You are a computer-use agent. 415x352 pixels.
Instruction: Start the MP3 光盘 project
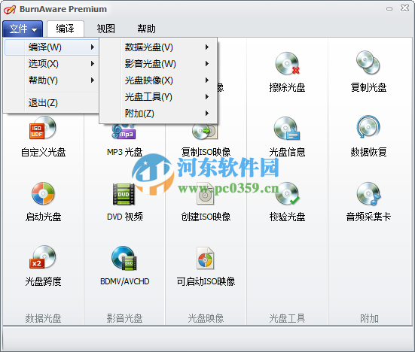coord(124,140)
